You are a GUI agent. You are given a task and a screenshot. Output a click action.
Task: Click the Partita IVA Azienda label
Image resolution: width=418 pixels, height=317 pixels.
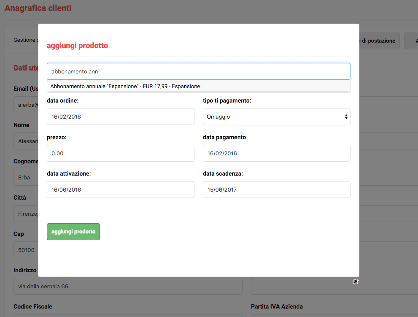click(x=277, y=306)
